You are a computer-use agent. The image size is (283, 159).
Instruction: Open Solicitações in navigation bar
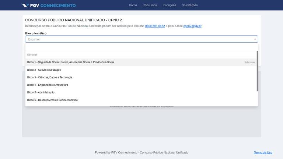(x=189, y=5)
